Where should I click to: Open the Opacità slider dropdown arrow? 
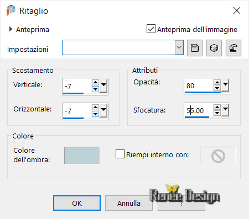click(225, 85)
